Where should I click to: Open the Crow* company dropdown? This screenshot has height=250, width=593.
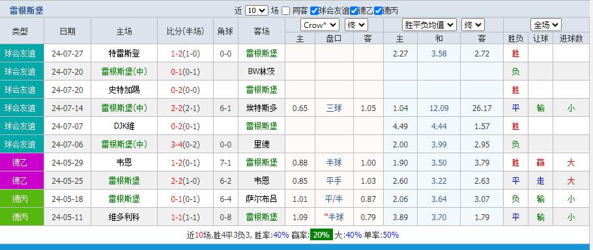tap(320, 25)
